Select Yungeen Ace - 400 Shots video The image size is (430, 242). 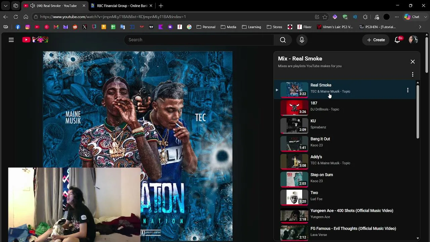tap(345, 215)
